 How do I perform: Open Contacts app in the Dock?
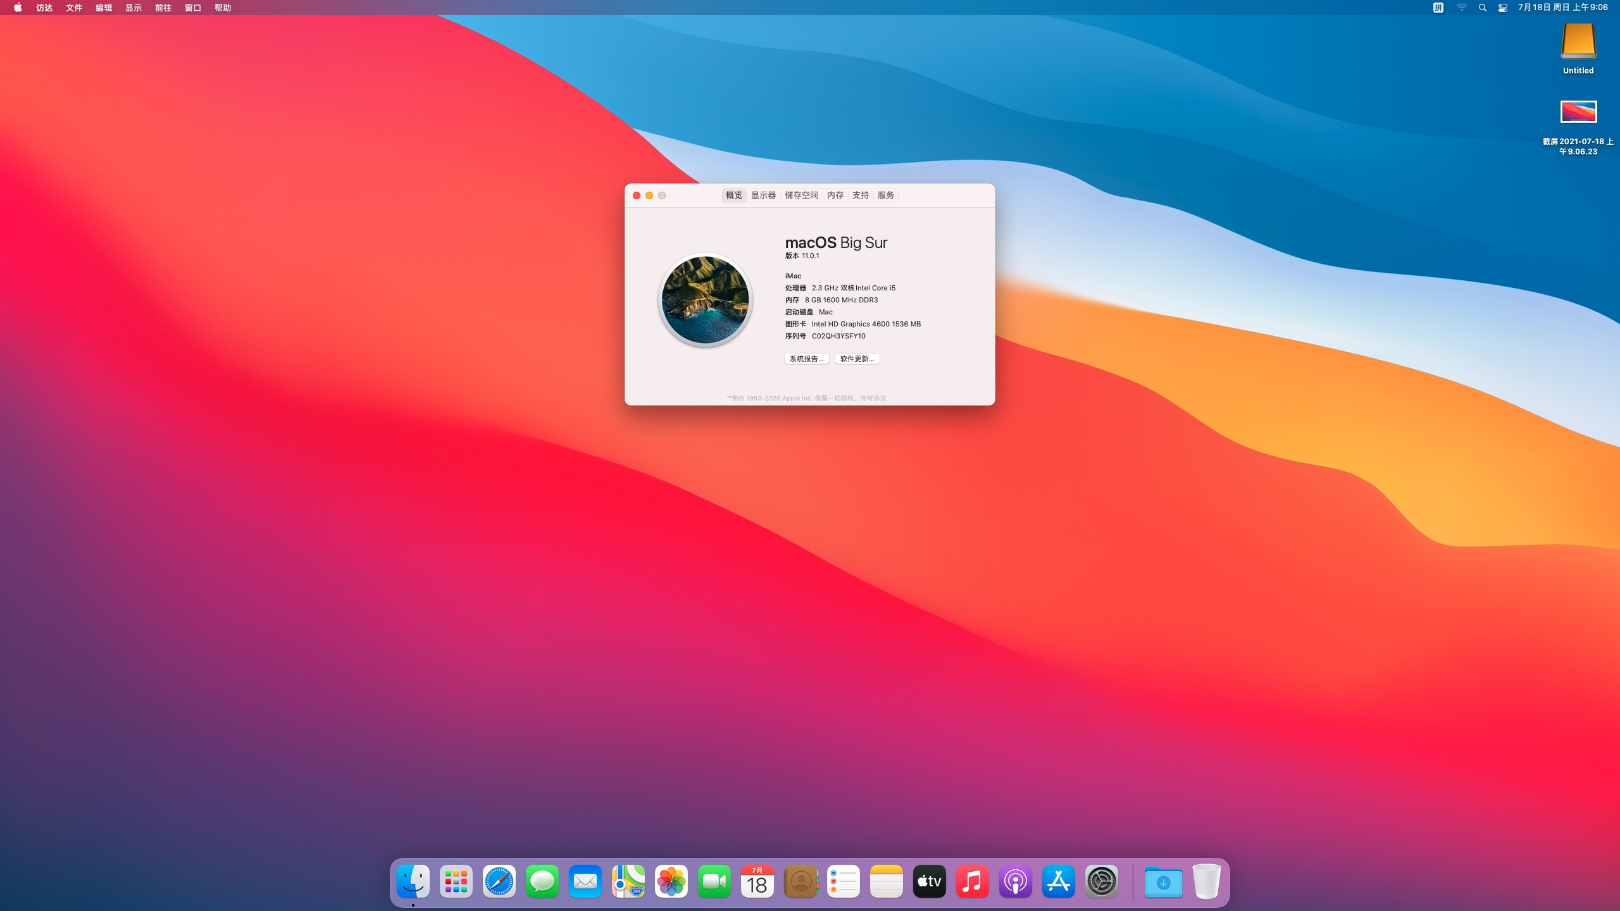click(x=801, y=881)
